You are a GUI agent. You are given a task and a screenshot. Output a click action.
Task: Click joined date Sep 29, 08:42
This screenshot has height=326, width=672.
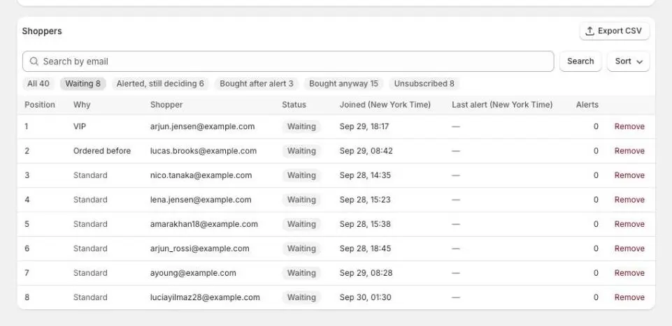click(366, 151)
